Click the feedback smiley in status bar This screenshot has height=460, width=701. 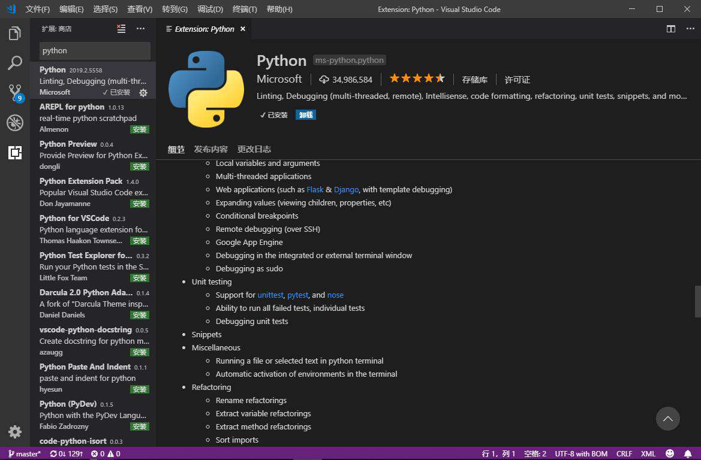pyautogui.click(x=670, y=454)
